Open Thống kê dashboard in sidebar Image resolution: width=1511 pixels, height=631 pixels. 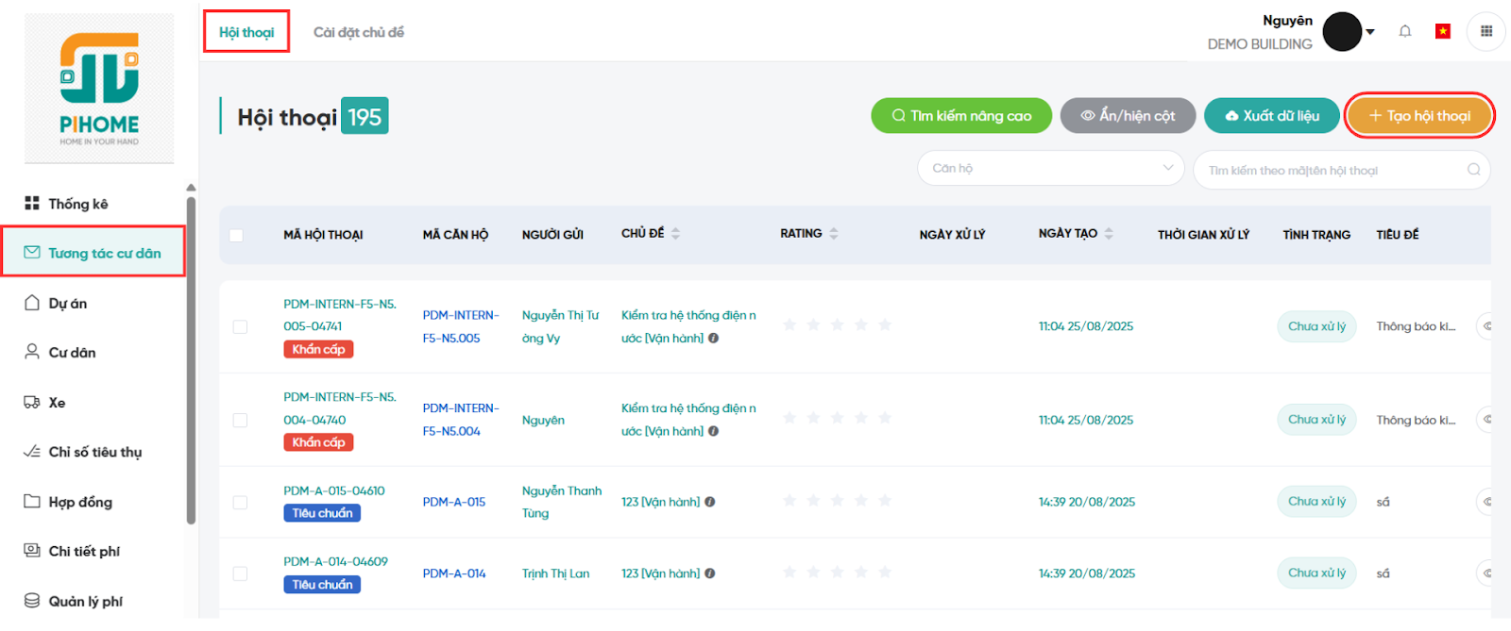point(77,204)
